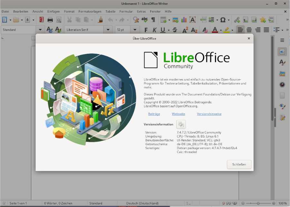Click the 100% zoom level value
The height and width of the screenshot is (207, 290).
click(x=283, y=203)
